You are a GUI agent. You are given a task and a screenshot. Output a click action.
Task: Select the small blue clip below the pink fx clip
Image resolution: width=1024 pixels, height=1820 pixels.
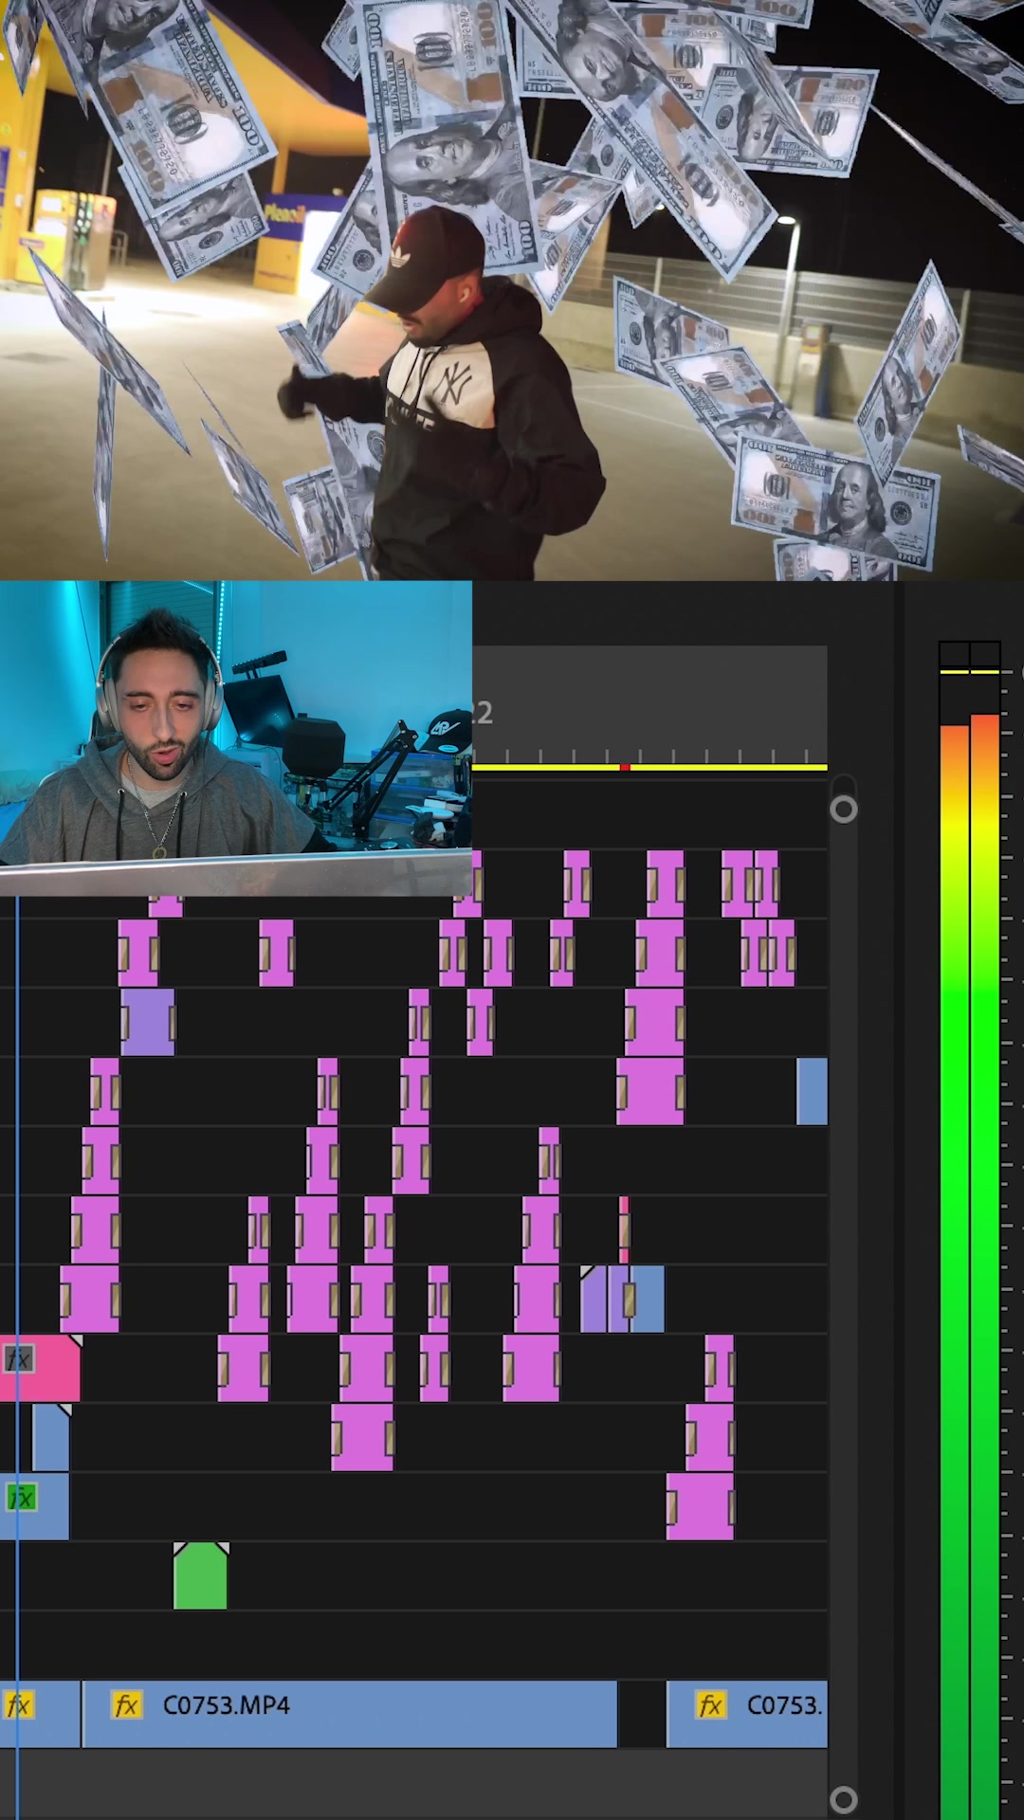[x=50, y=1439]
